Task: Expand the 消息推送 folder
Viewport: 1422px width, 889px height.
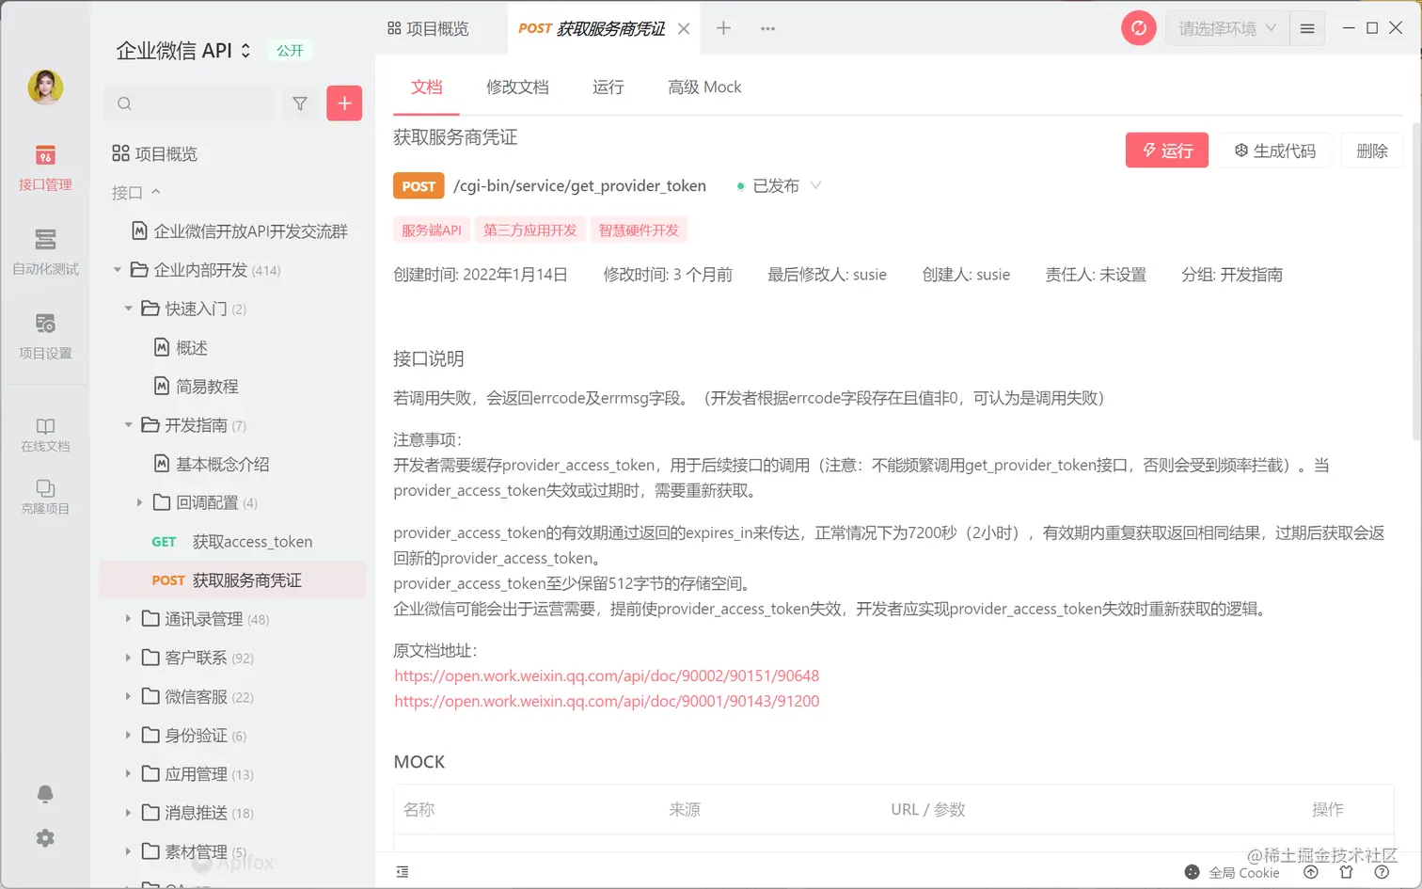Action: pos(128,812)
